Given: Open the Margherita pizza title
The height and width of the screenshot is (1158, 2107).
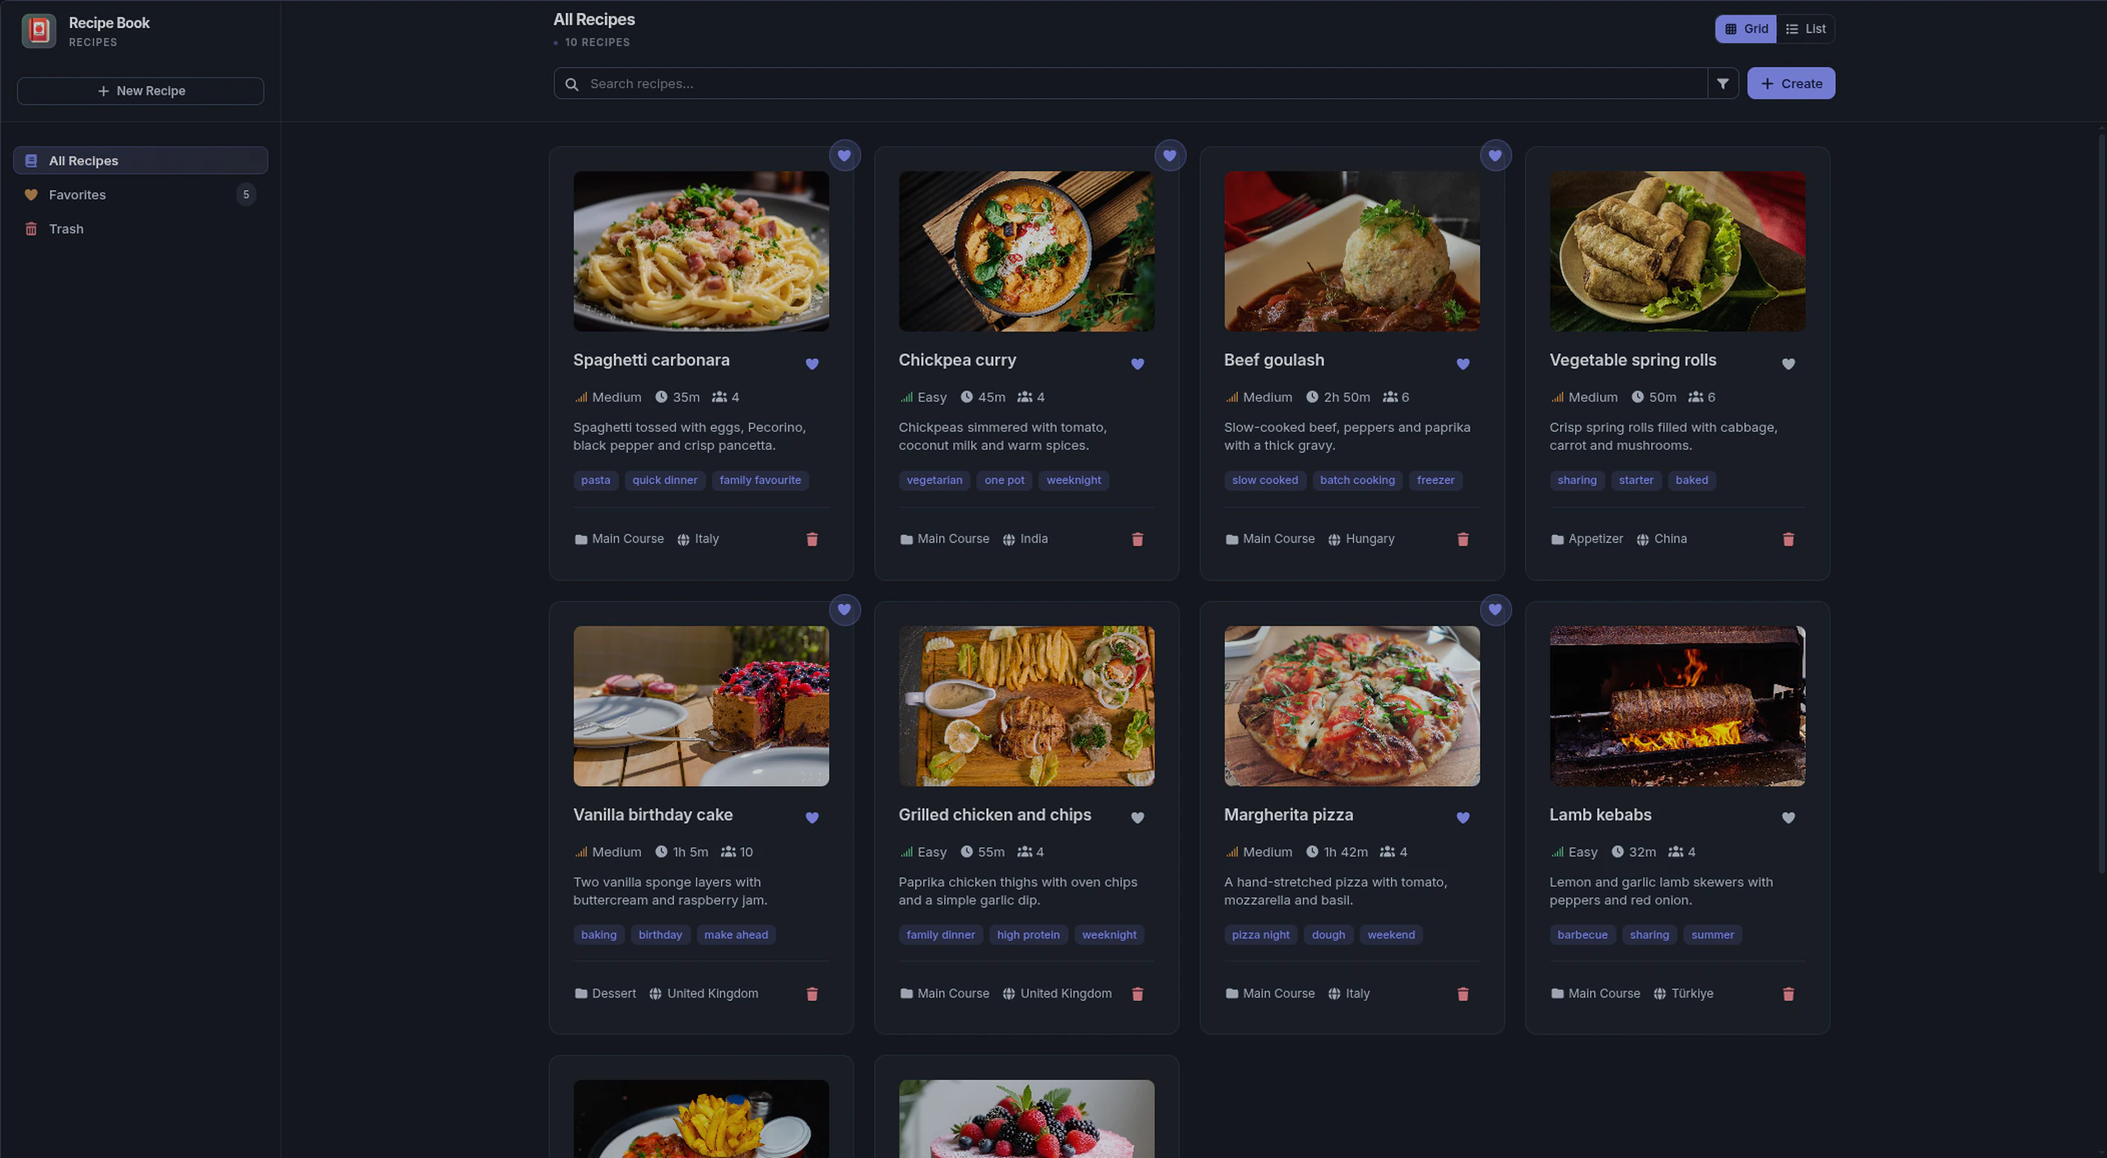Looking at the screenshot, I should (1288, 814).
